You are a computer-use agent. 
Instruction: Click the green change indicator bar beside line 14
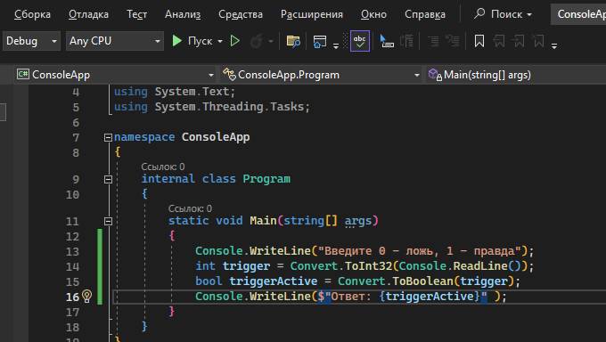click(x=100, y=266)
